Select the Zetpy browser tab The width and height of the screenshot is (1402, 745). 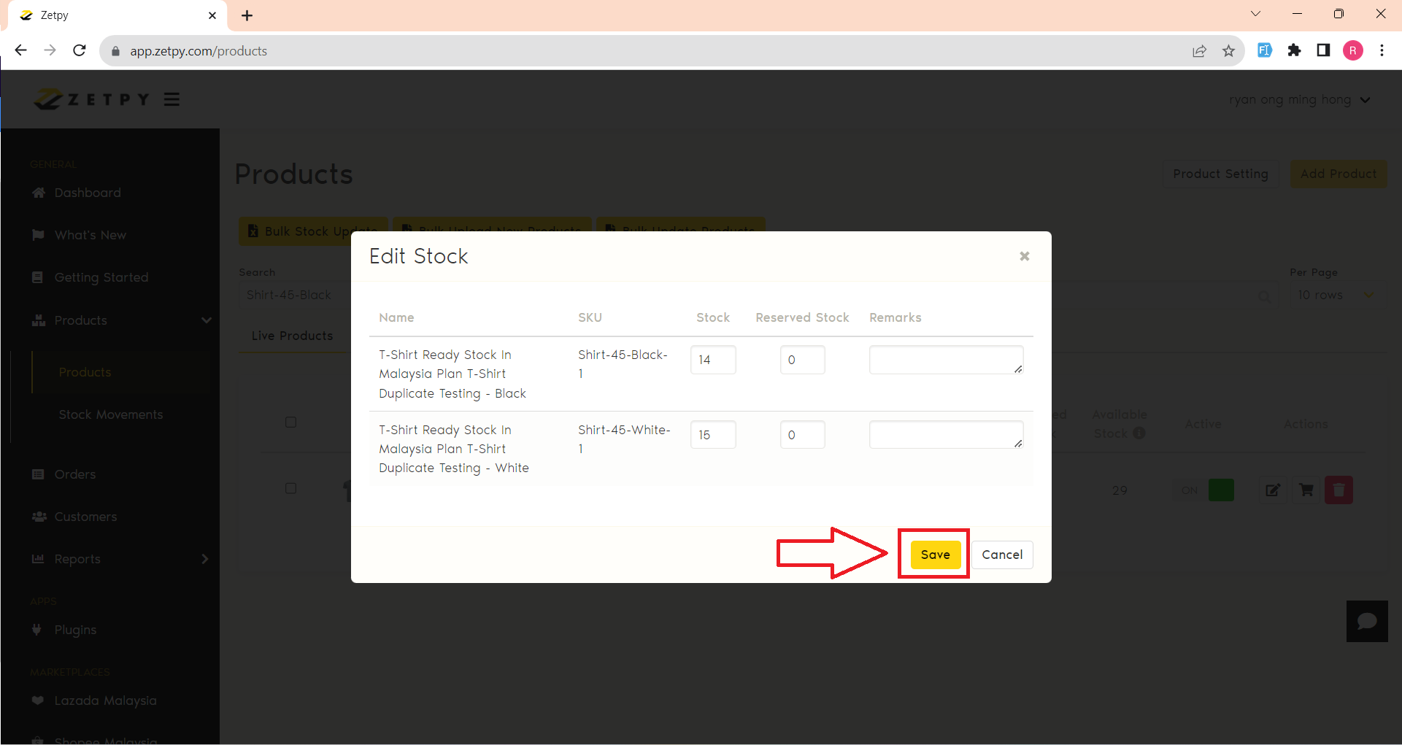pyautogui.click(x=118, y=15)
